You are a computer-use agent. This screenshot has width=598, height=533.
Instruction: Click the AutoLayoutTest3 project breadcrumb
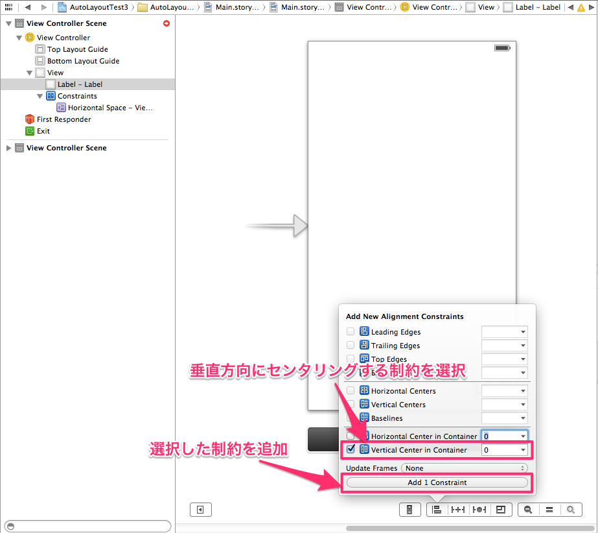[x=93, y=7]
